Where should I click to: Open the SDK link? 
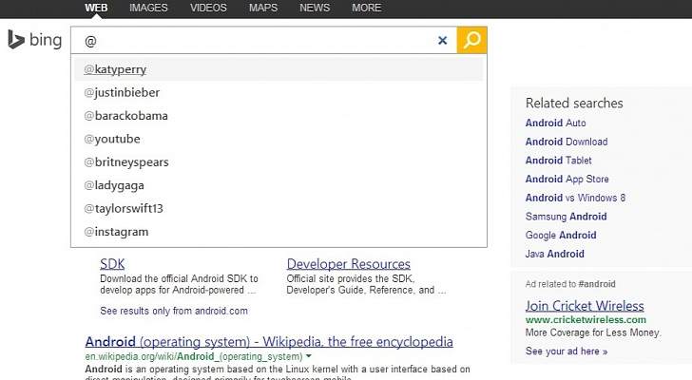112,264
